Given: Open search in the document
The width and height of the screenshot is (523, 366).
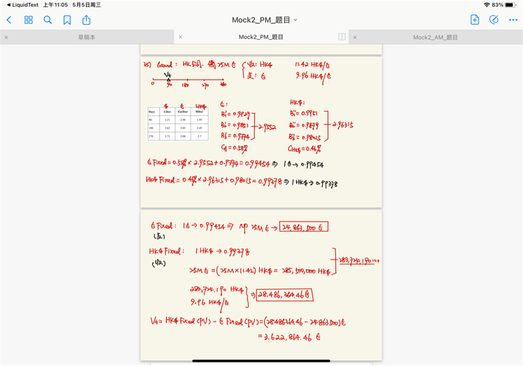Looking at the screenshot, I should point(47,20).
